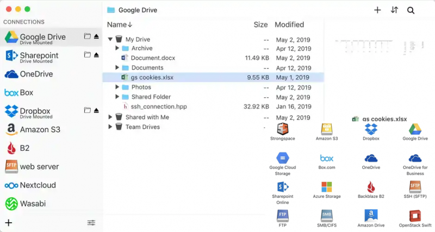Image resolution: width=435 pixels, height=232 pixels.
Task: Open search with magnifier icon
Action: point(411,10)
